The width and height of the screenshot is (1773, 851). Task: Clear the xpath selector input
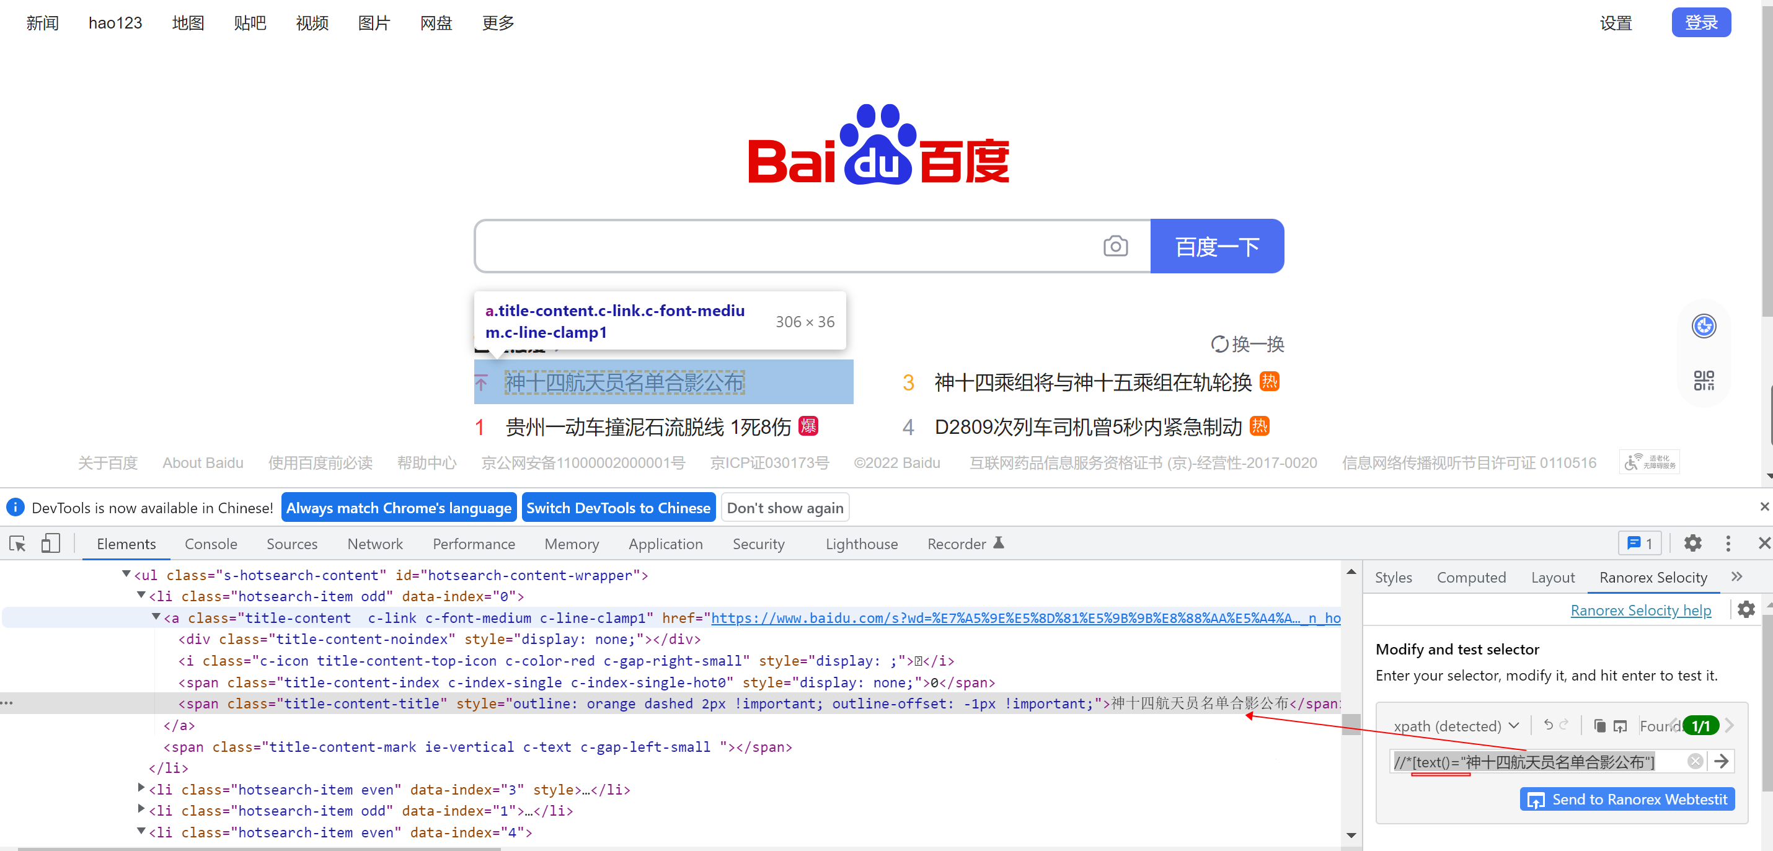[x=1696, y=761]
